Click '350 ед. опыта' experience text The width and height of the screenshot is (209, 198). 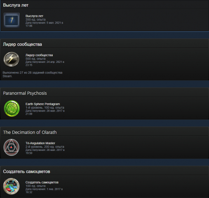(35, 19)
